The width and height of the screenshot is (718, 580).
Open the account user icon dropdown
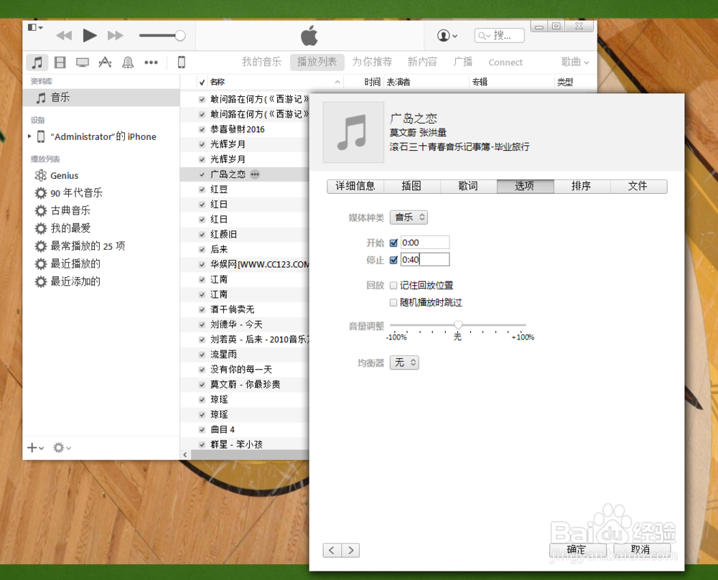tap(447, 35)
